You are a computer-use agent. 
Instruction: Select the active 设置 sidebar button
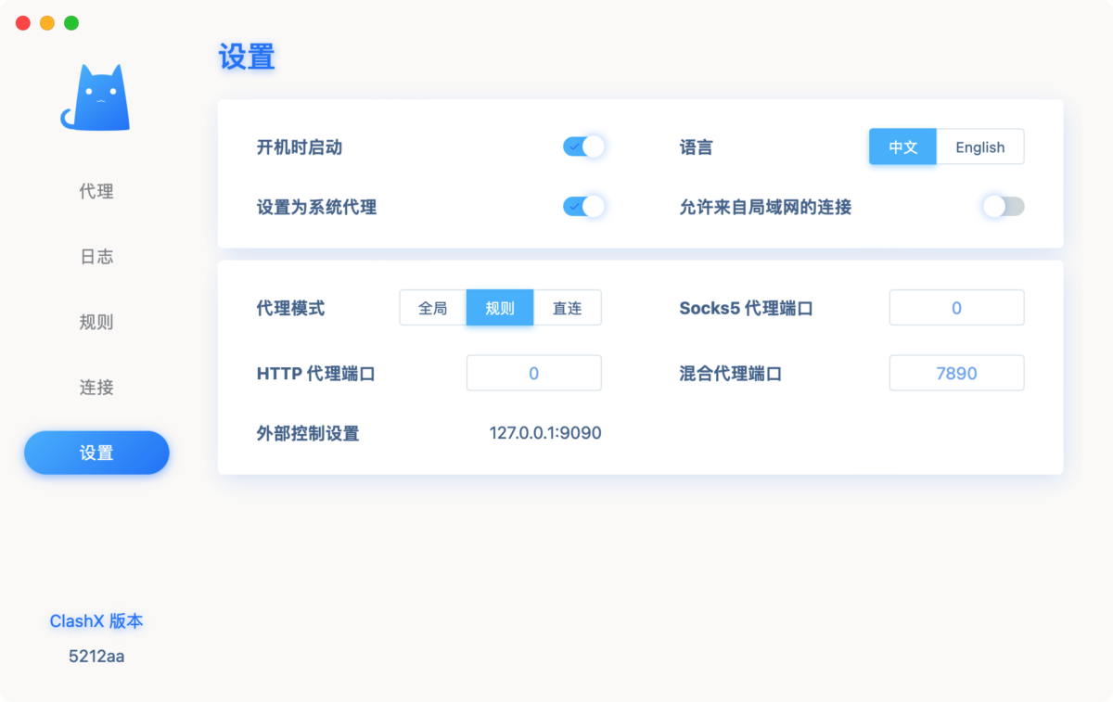click(96, 453)
